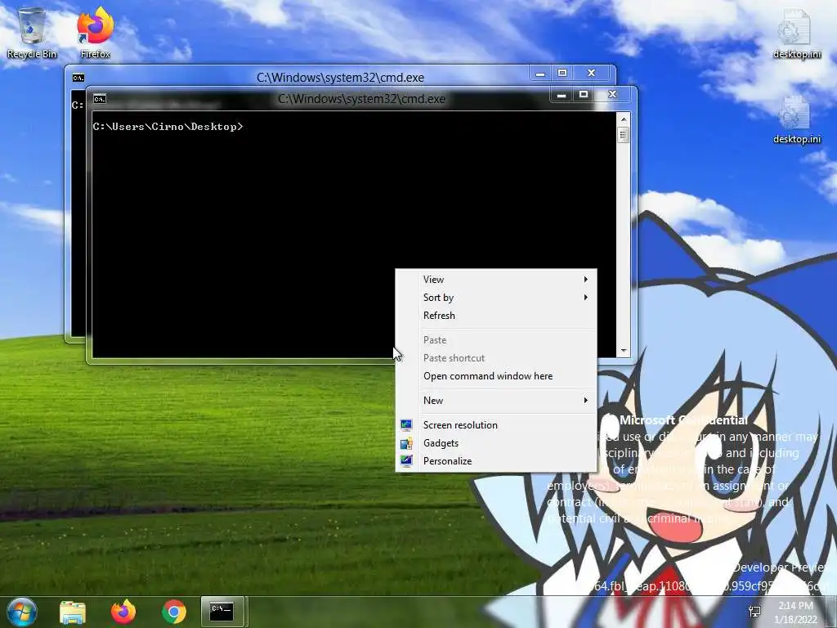Viewport: 837px width, 628px height.
Task: Select the upper desktop.ini file icon
Action: 796,33
